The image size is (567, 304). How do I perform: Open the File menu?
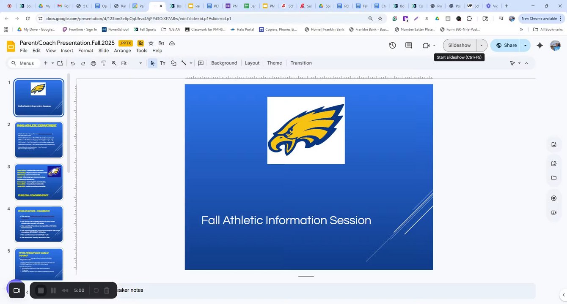pos(24,51)
